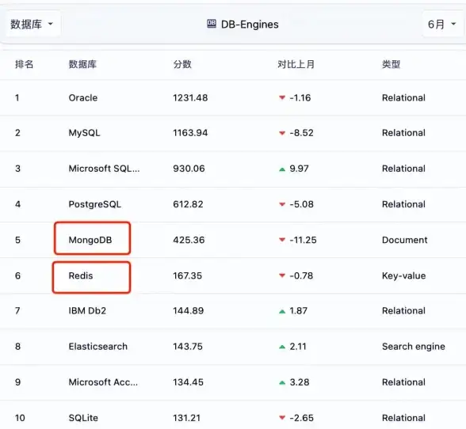
Task: Click the change value -11.25
Action: (x=303, y=240)
